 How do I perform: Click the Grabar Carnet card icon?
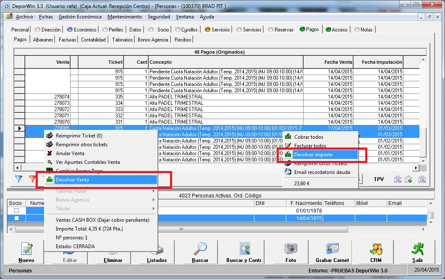tap(332, 249)
